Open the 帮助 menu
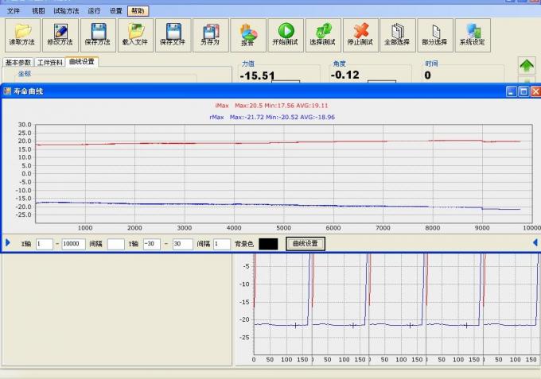 pos(138,11)
